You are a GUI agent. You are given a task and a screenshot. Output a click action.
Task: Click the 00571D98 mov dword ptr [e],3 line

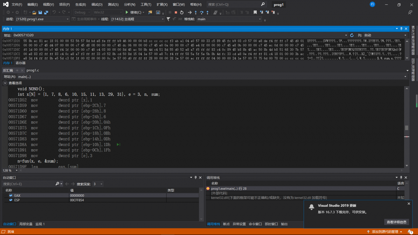point(50,156)
